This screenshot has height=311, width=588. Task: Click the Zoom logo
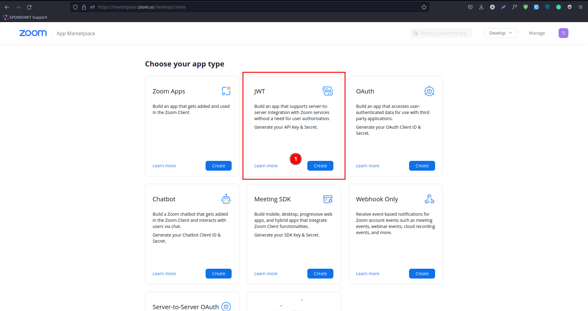tap(33, 33)
